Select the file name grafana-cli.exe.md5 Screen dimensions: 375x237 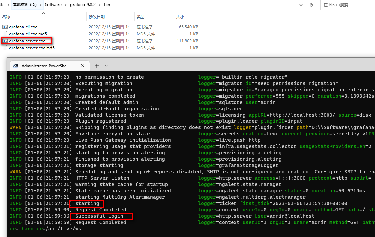click(x=28, y=34)
